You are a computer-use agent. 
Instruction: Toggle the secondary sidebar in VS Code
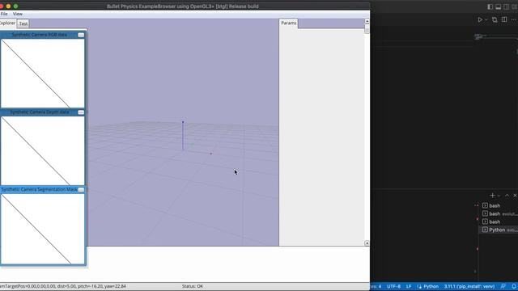click(x=507, y=6)
